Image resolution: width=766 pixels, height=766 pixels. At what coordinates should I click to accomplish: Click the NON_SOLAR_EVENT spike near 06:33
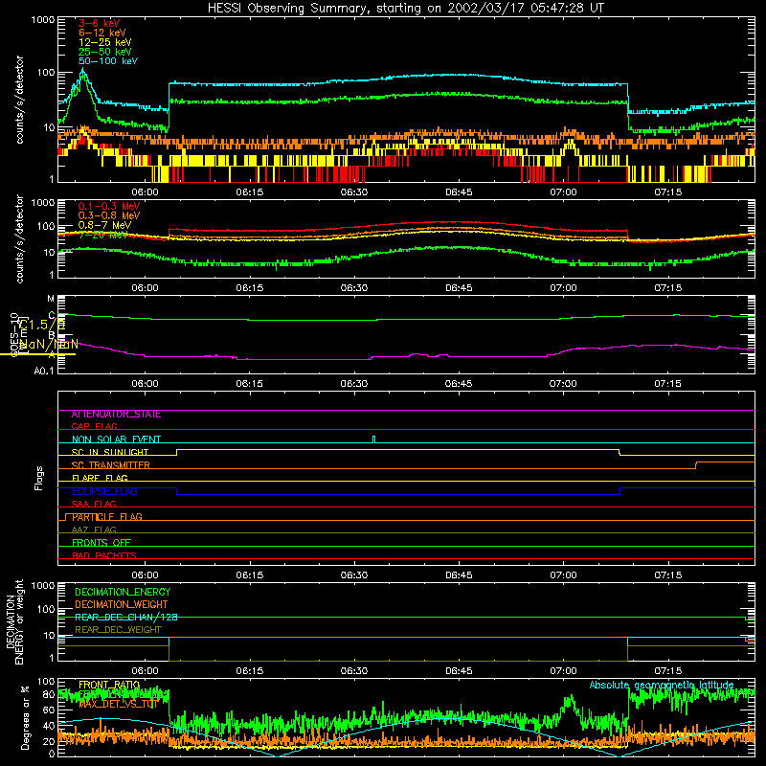click(x=374, y=439)
